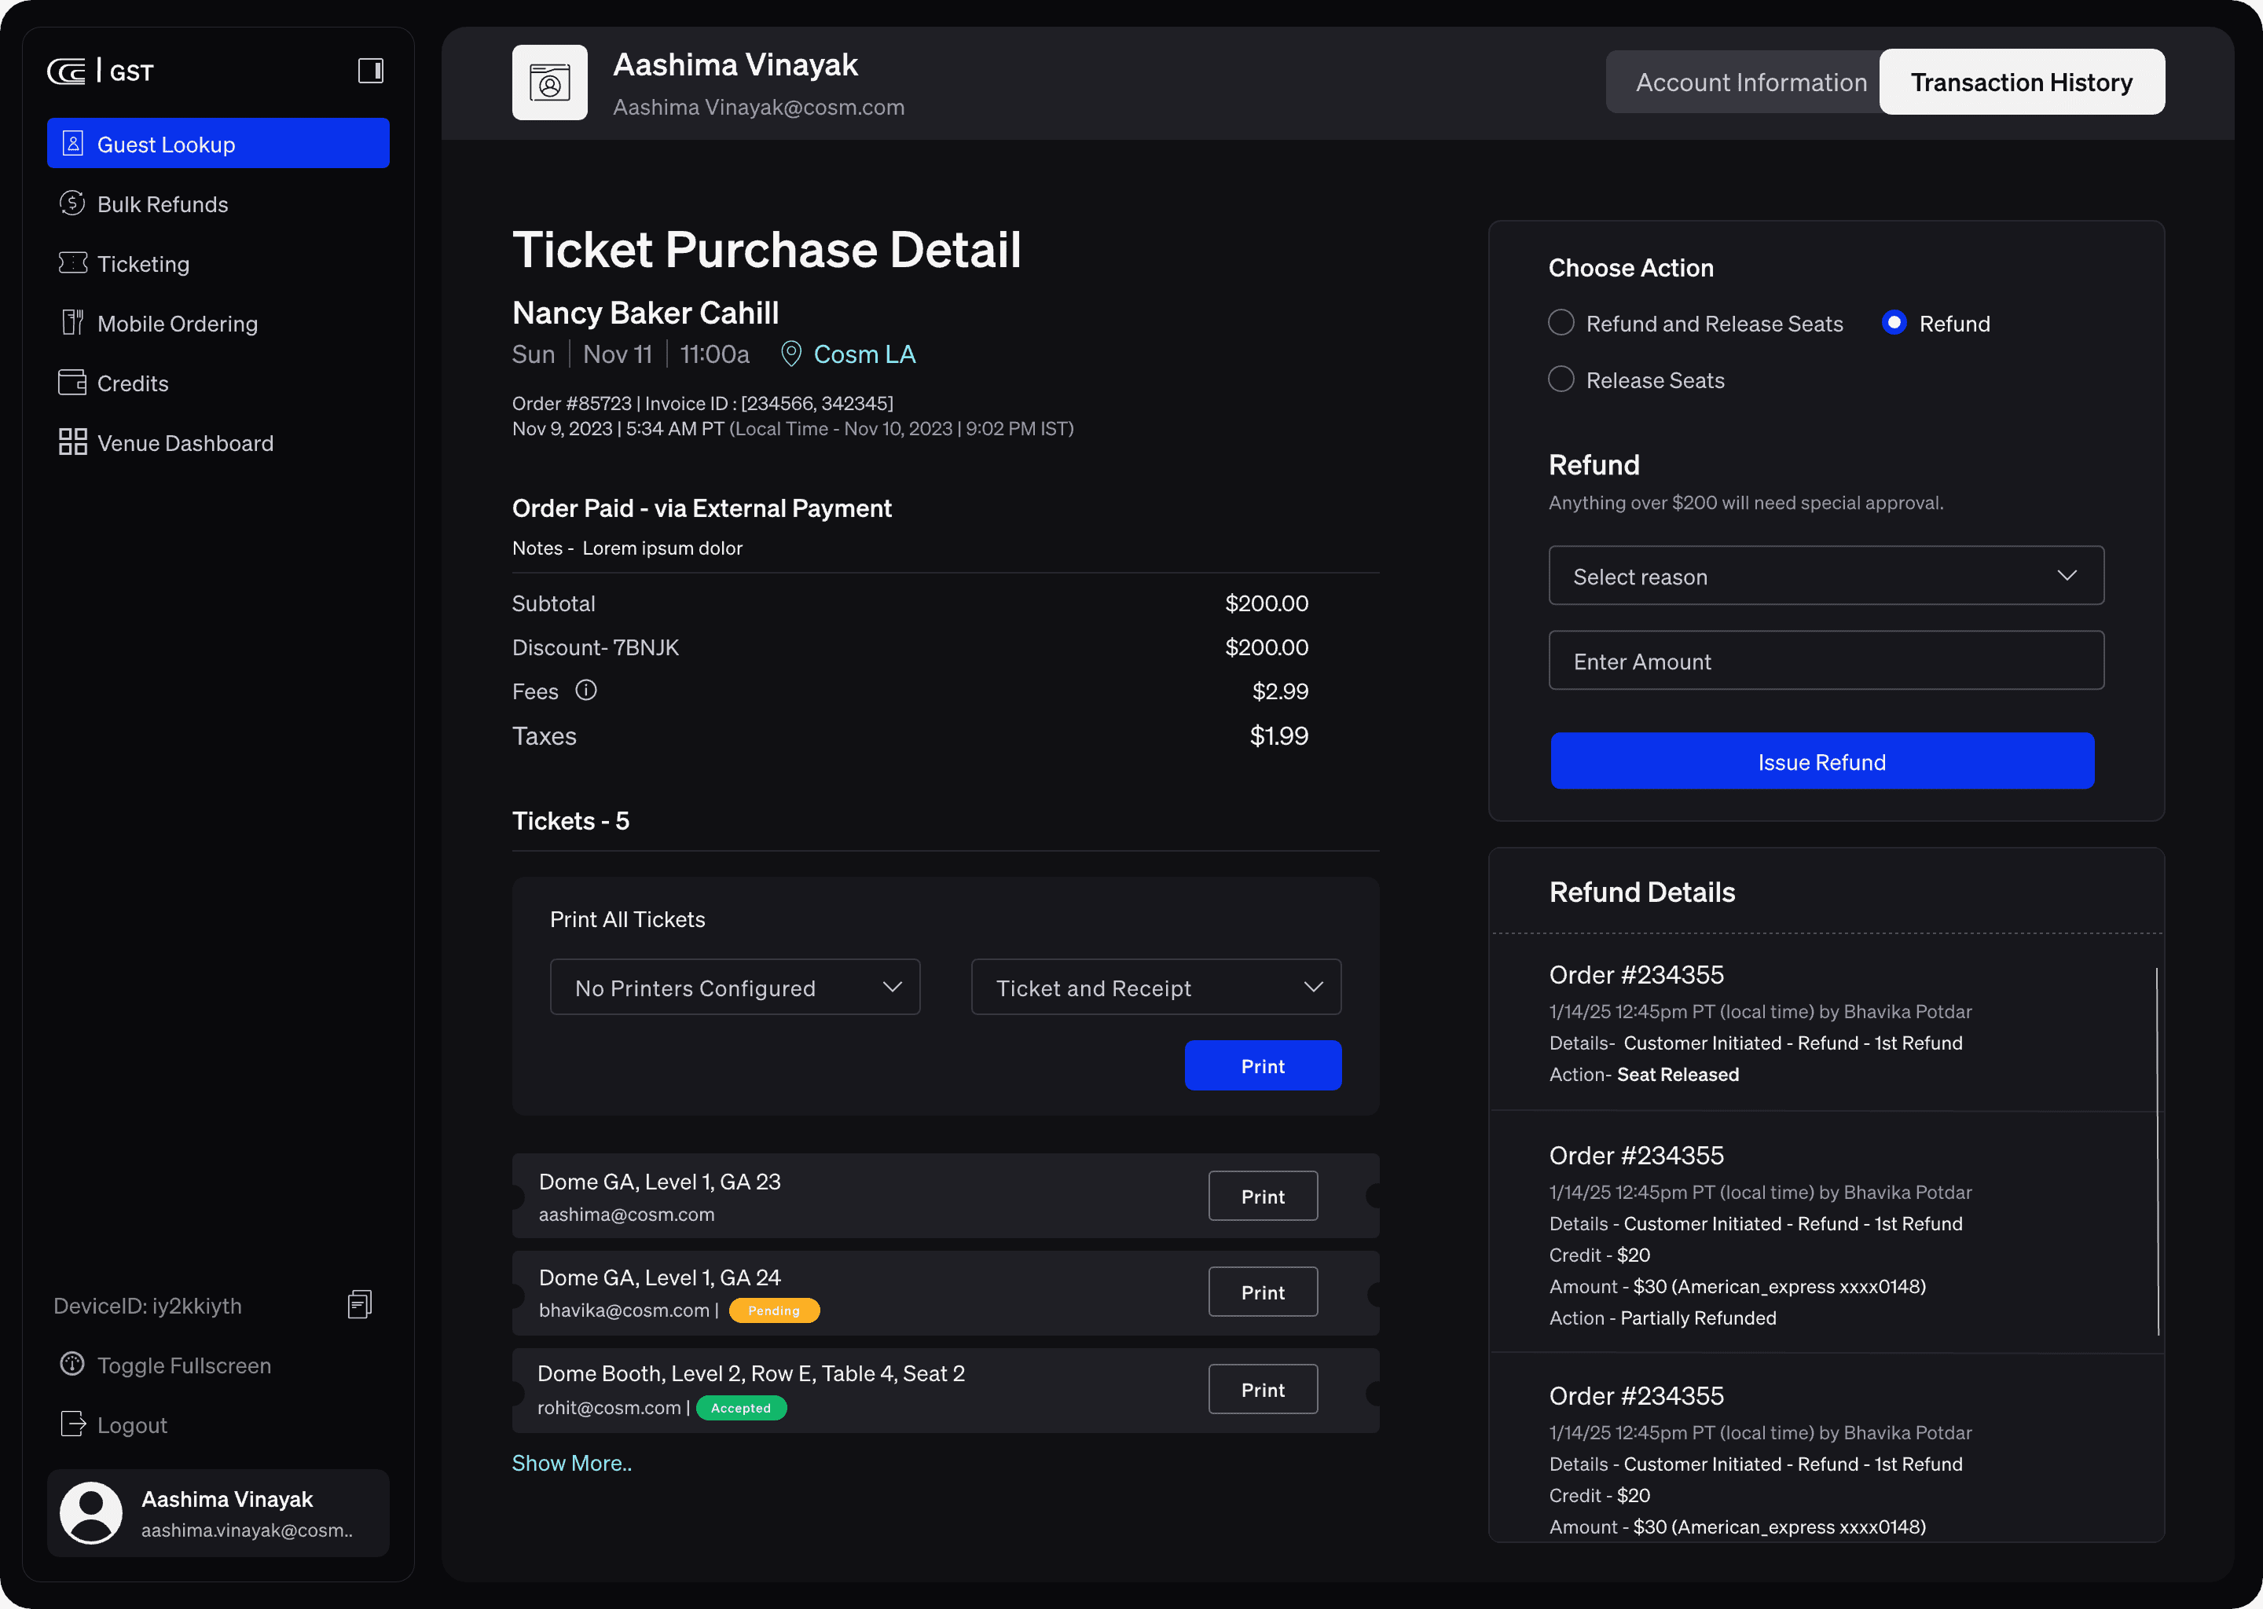Open the No Printers Configured dropdown
Image resolution: width=2263 pixels, height=1609 pixels.
tap(735, 988)
